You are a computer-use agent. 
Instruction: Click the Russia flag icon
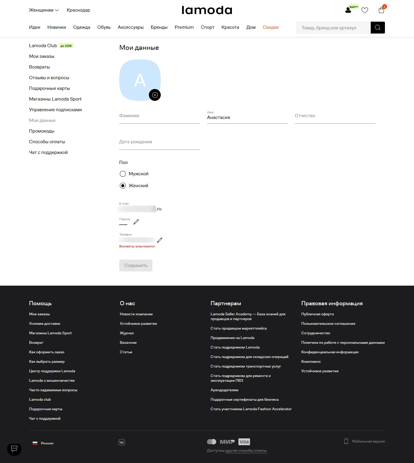[35, 443]
